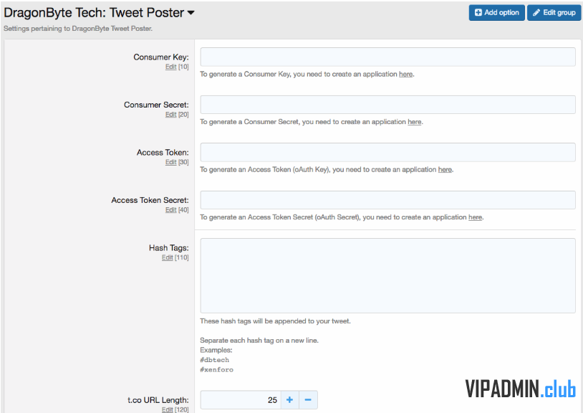Follow the 'here' link in Access Token hint
The image size is (583, 413).
pos(445,169)
